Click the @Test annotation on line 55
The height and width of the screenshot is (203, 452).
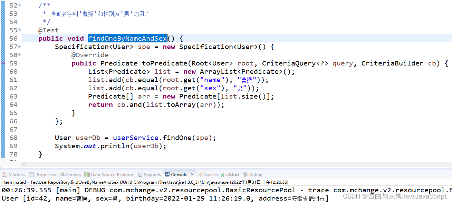(x=48, y=30)
